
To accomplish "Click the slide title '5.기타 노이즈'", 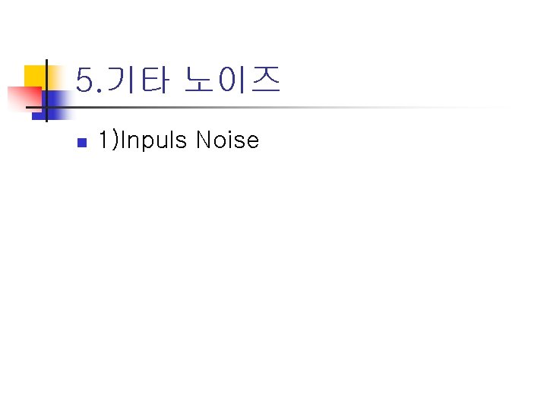I will [x=179, y=79].
